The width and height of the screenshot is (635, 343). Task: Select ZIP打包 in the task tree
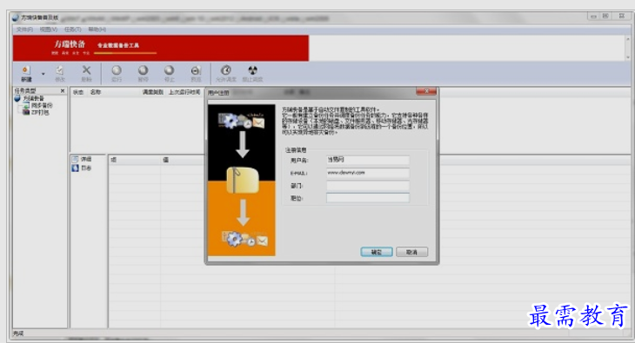coord(40,112)
